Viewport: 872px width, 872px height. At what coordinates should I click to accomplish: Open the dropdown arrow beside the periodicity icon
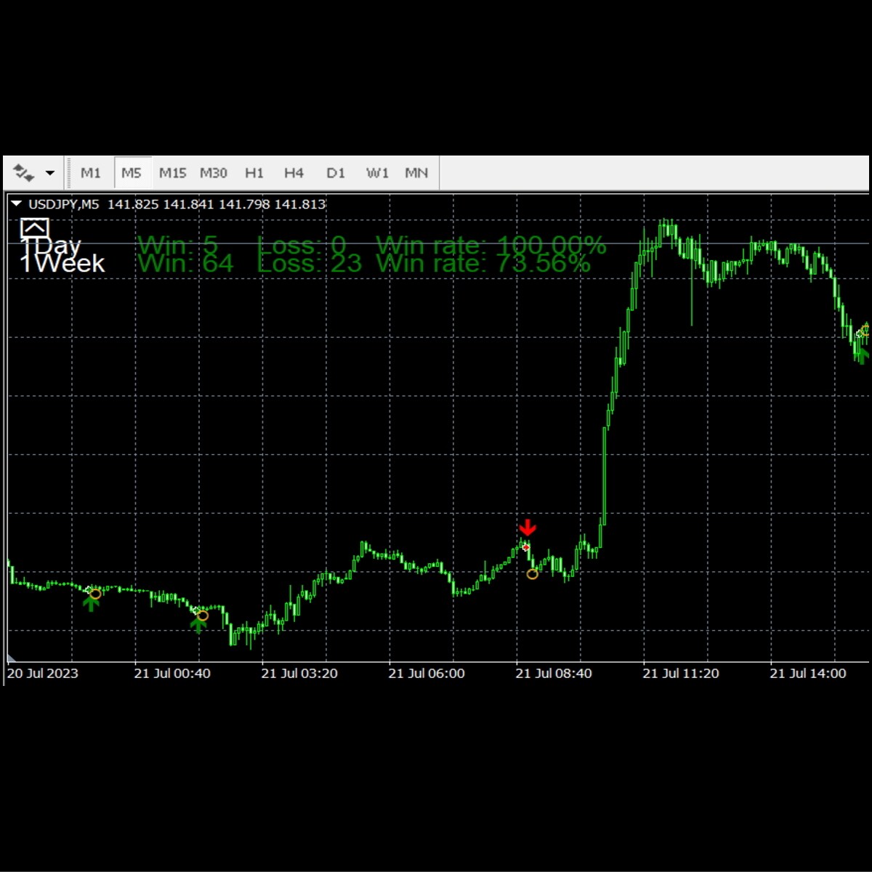point(50,173)
